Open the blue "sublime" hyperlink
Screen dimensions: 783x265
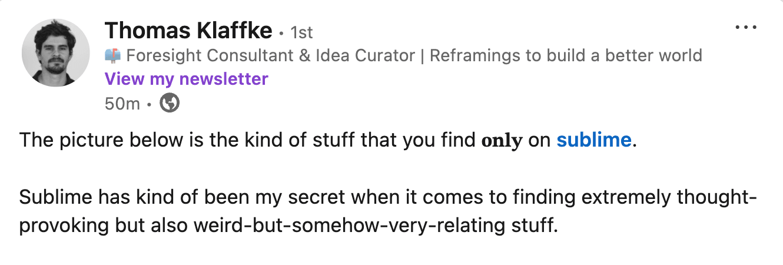coord(593,140)
